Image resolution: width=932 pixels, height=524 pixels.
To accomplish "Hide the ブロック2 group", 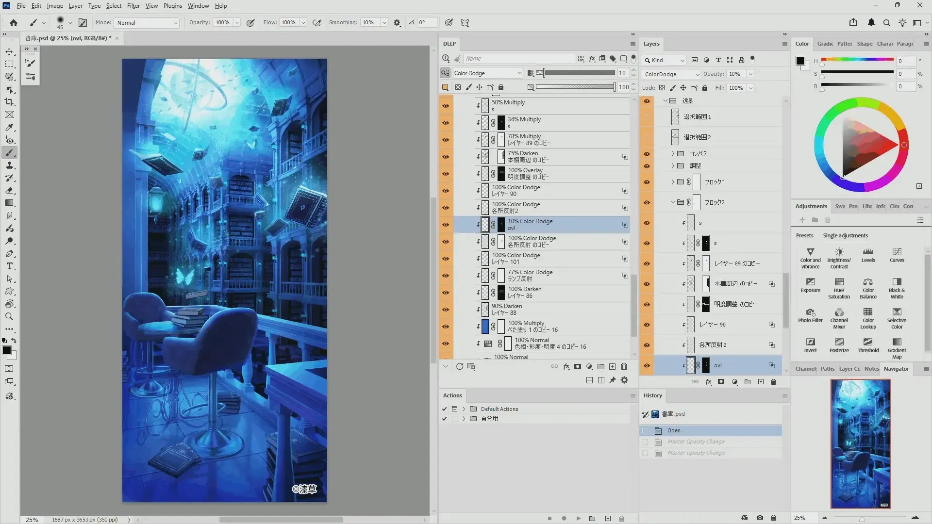I will tap(647, 202).
